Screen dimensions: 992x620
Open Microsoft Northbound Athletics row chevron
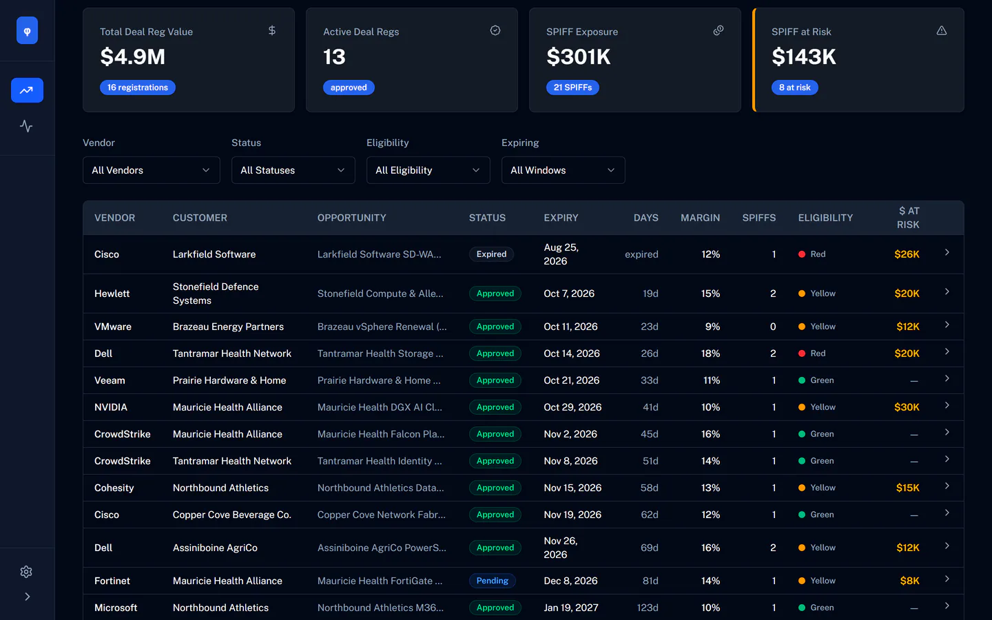947,606
